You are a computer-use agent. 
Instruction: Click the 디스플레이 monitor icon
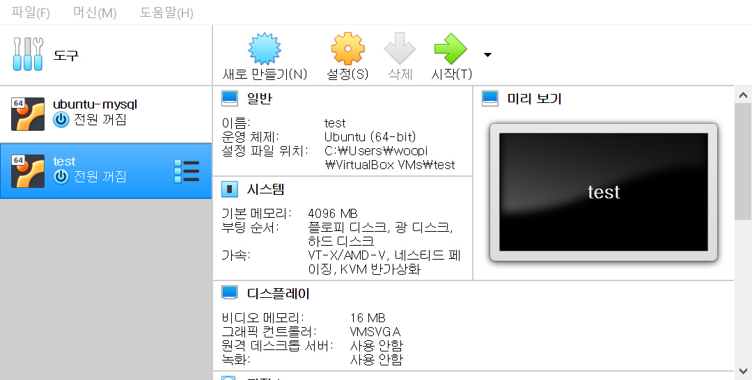230,293
